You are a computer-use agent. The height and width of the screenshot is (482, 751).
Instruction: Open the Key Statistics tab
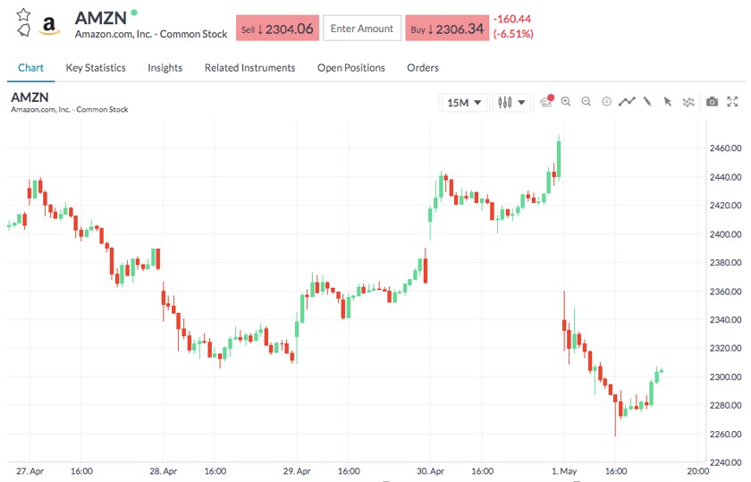tap(96, 68)
